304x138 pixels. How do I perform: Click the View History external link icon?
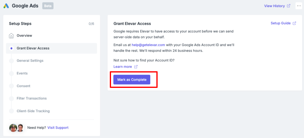tap(289, 6)
